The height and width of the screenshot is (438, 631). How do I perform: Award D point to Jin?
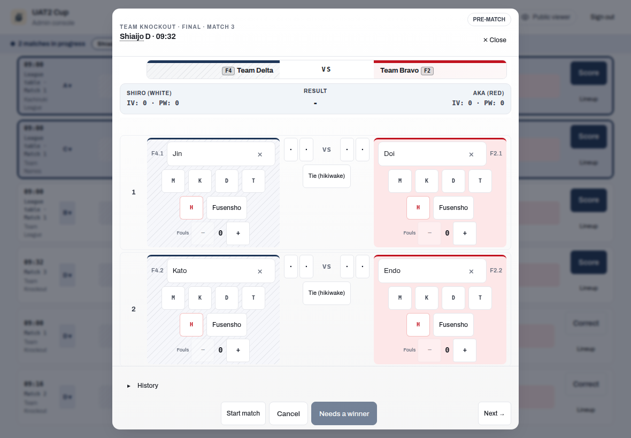click(227, 181)
